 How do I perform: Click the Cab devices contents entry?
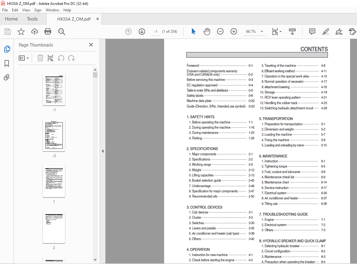click(x=221, y=212)
